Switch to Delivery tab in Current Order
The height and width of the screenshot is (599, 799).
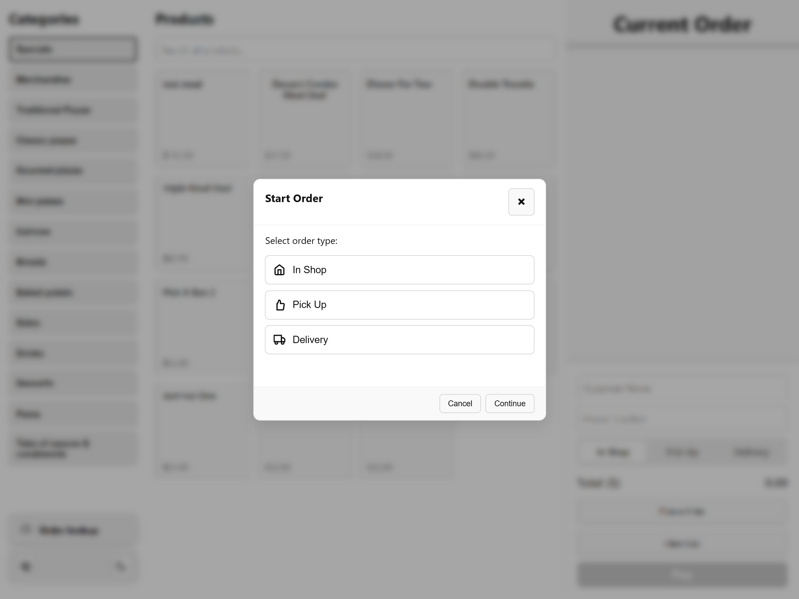click(751, 452)
